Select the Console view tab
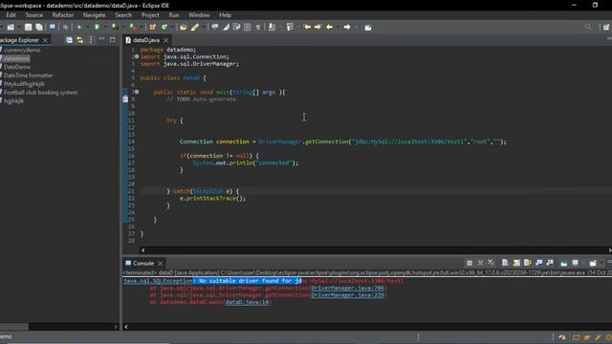The width and height of the screenshot is (612, 344). click(x=143, y=264)
